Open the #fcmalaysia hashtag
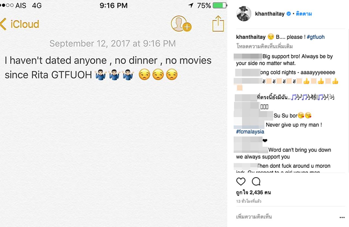This screenshot has height=227, width=349. [250, 132]
